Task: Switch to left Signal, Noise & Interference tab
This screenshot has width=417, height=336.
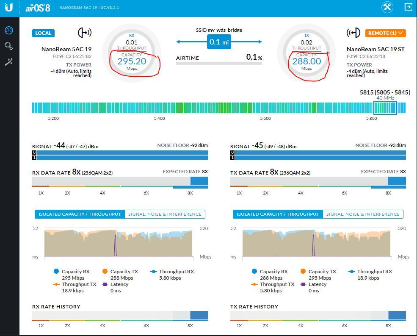Action: pyautogui.click(x=165, y=214)
